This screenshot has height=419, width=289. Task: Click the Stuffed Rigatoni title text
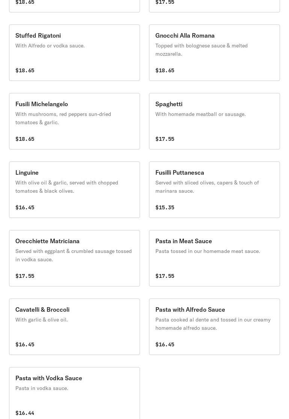[x=38, y=35]
